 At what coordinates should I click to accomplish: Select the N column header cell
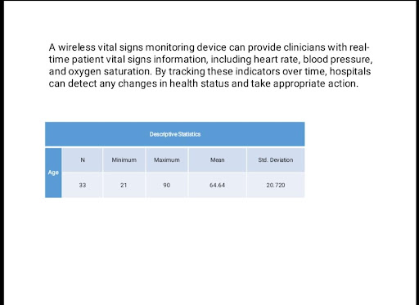pos(83,160)
